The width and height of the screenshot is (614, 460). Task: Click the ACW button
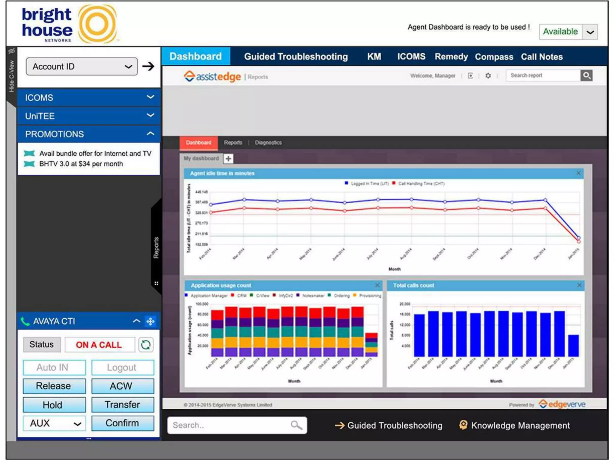pyautogui.click(x=123, y=386)
